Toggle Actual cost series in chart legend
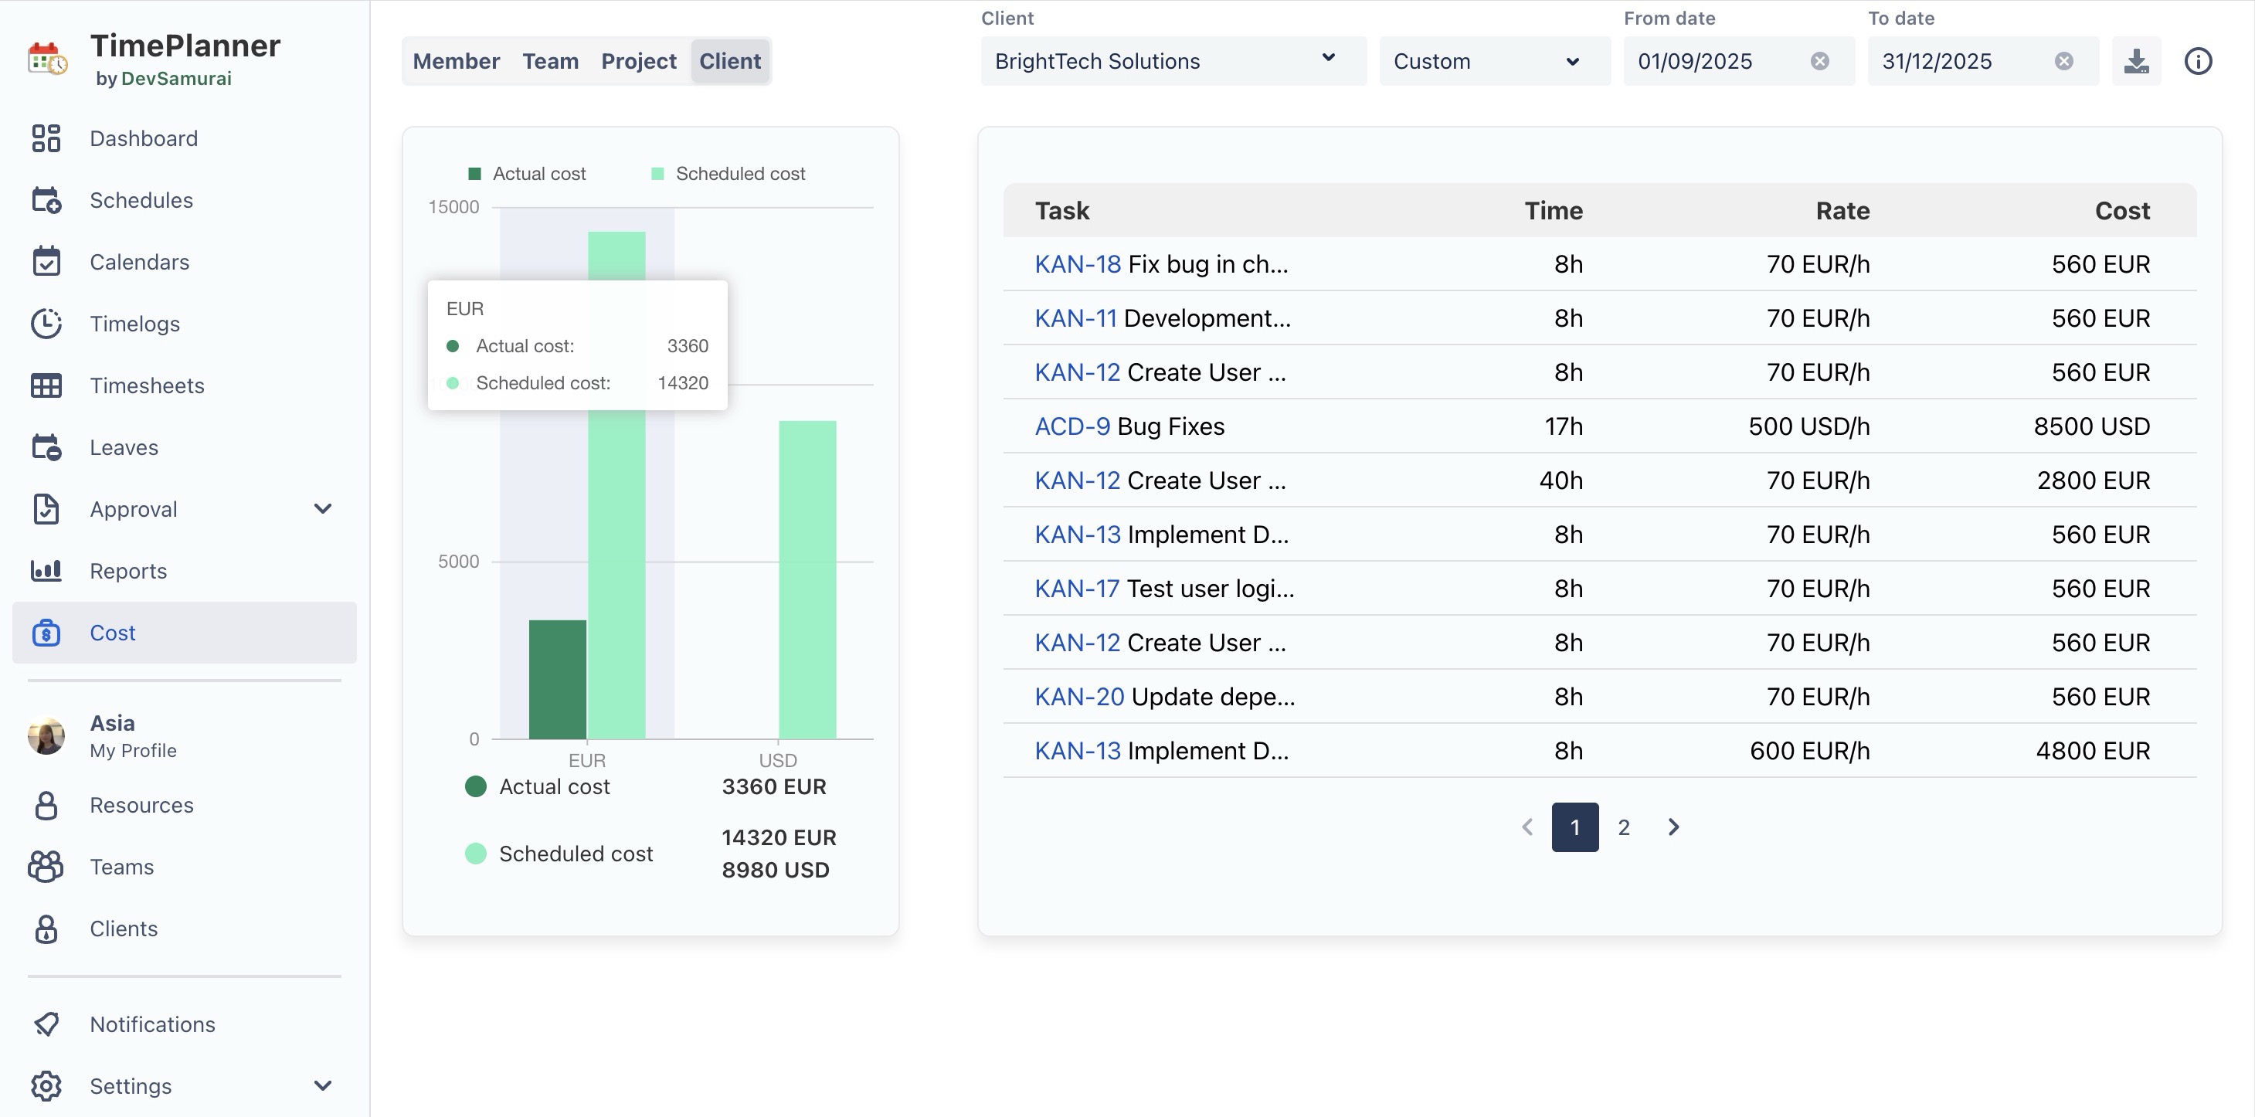 pyautogui.click(x=527, y=173)
